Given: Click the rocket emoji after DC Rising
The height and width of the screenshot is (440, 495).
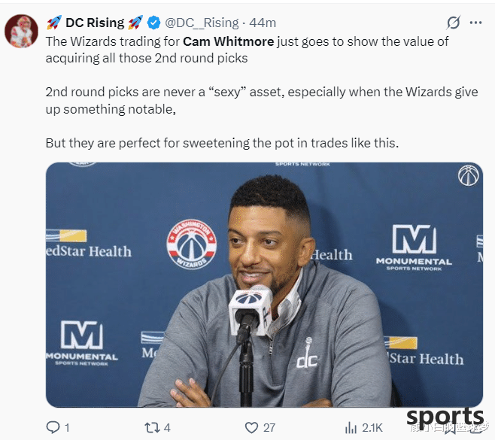Looking at the screenshot, I should 135,23.
